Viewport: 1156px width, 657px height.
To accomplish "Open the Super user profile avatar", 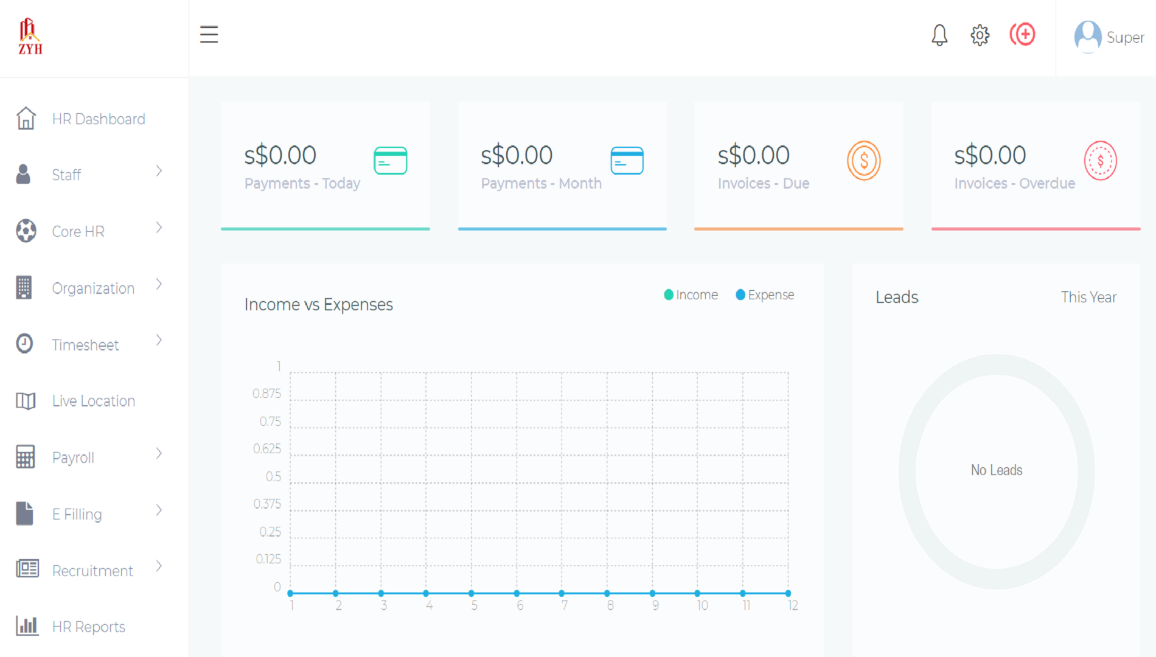I will pyautogui.click(x=1088, y=36).
